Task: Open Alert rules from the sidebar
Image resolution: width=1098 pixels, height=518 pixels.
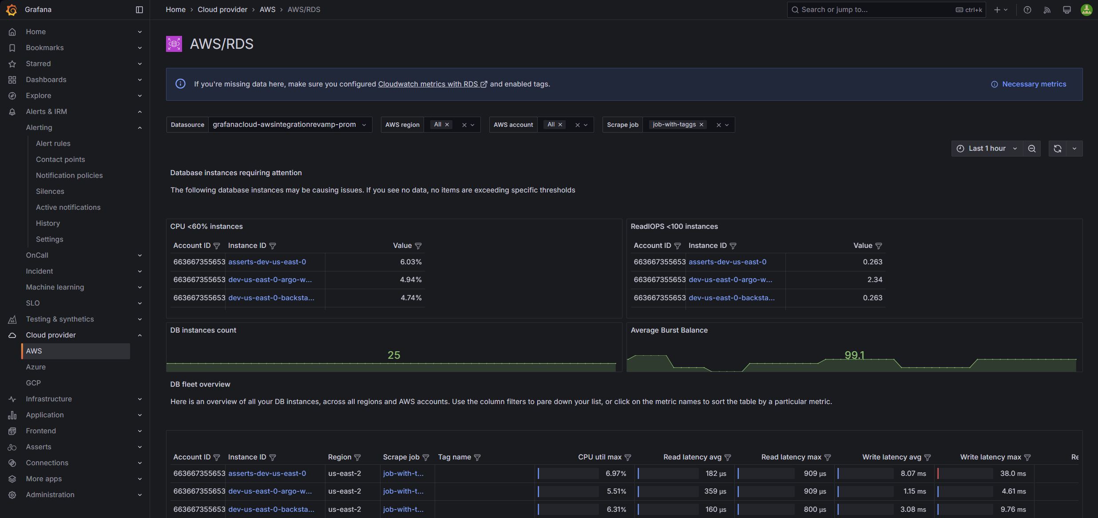Action: point(53,143)
